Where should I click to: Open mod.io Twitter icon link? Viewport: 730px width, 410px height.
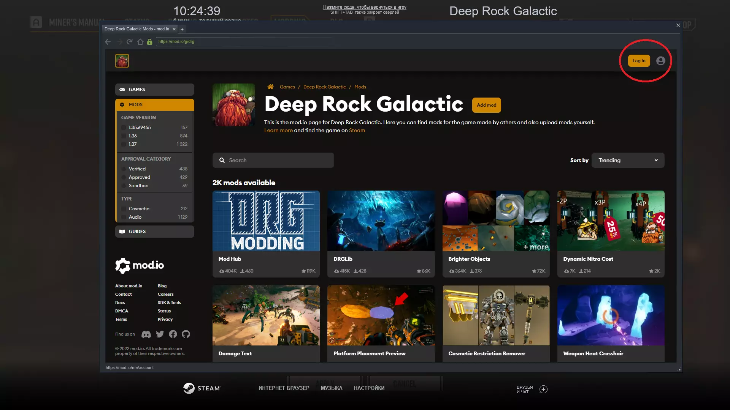pos(160,334)
